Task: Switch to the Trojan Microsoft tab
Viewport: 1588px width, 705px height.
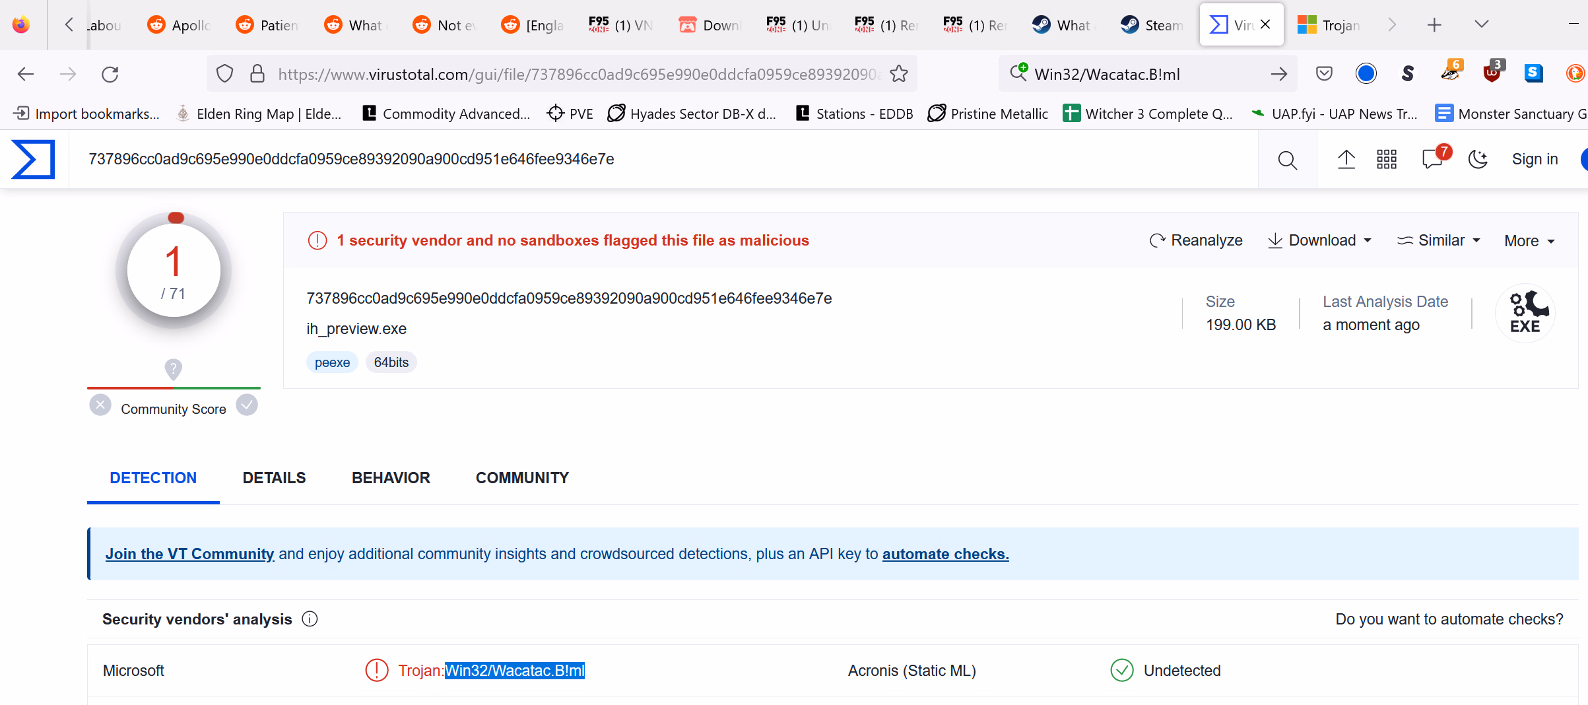Action: point(1329,25)
